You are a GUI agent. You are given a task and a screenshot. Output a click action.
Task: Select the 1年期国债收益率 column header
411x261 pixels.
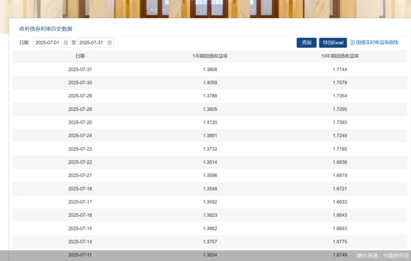click(x=210, y=56)
